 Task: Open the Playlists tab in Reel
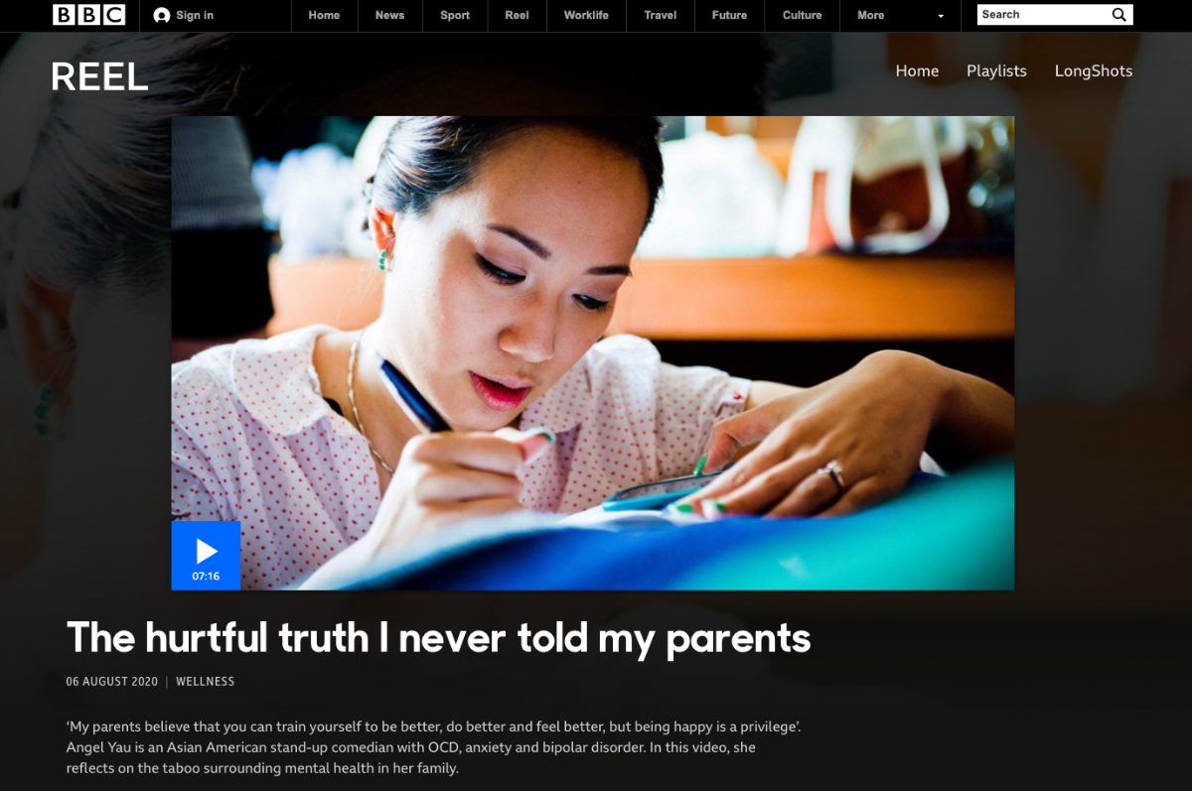(996, 70)
